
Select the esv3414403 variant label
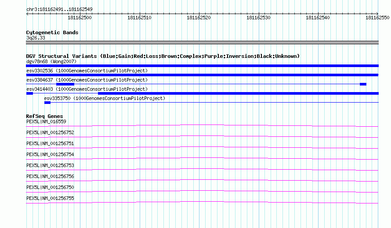tap(87, 89)
